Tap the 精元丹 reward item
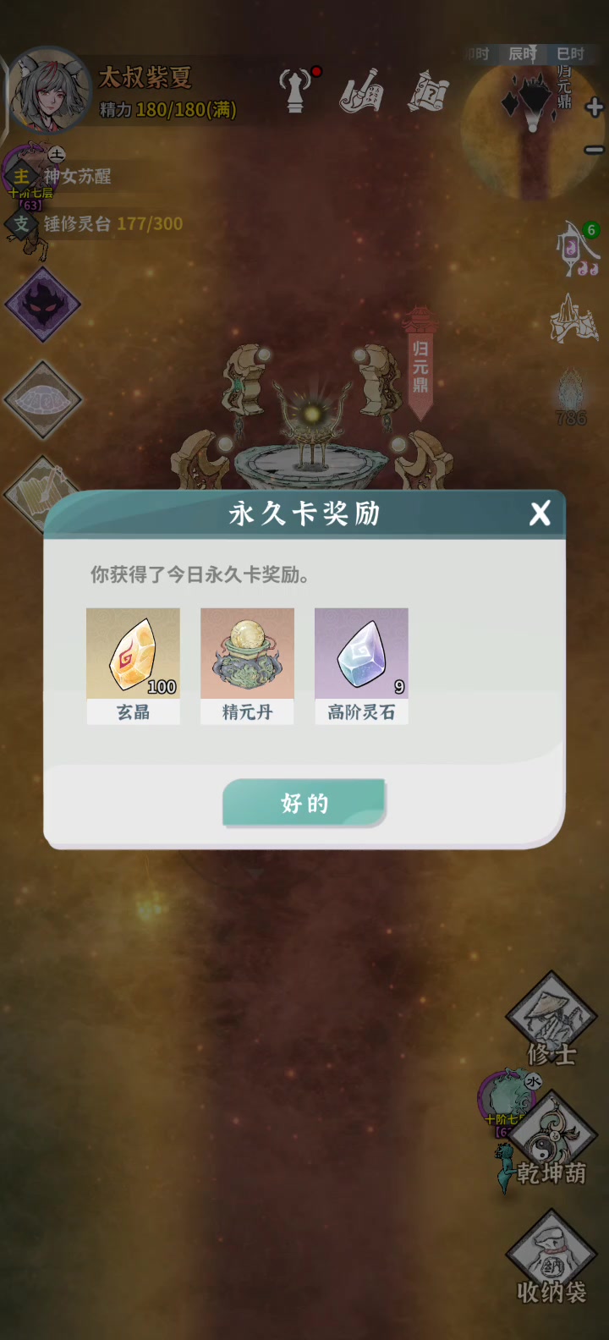The image size is (609, 1340). coord(247,666)
